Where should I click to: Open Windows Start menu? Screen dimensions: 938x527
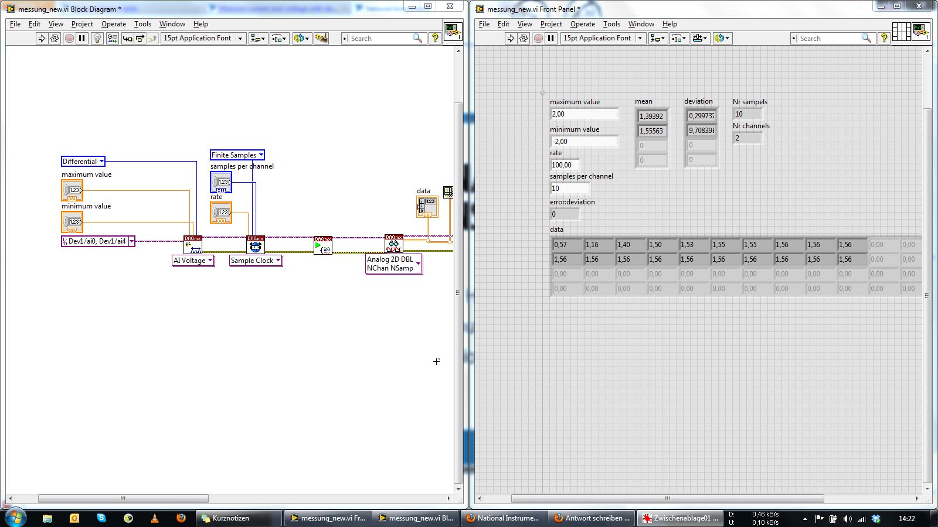click(x=15, y=518)
